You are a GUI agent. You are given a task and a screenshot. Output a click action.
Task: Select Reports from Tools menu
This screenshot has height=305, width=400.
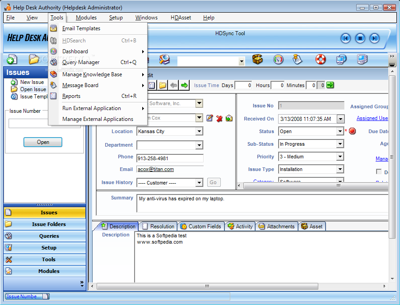point(98,96)
